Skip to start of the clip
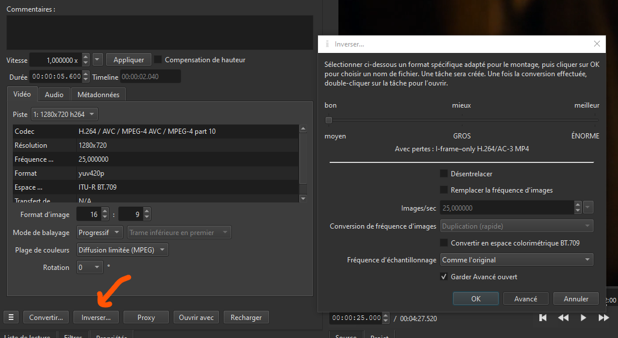 tap(543, 318)
